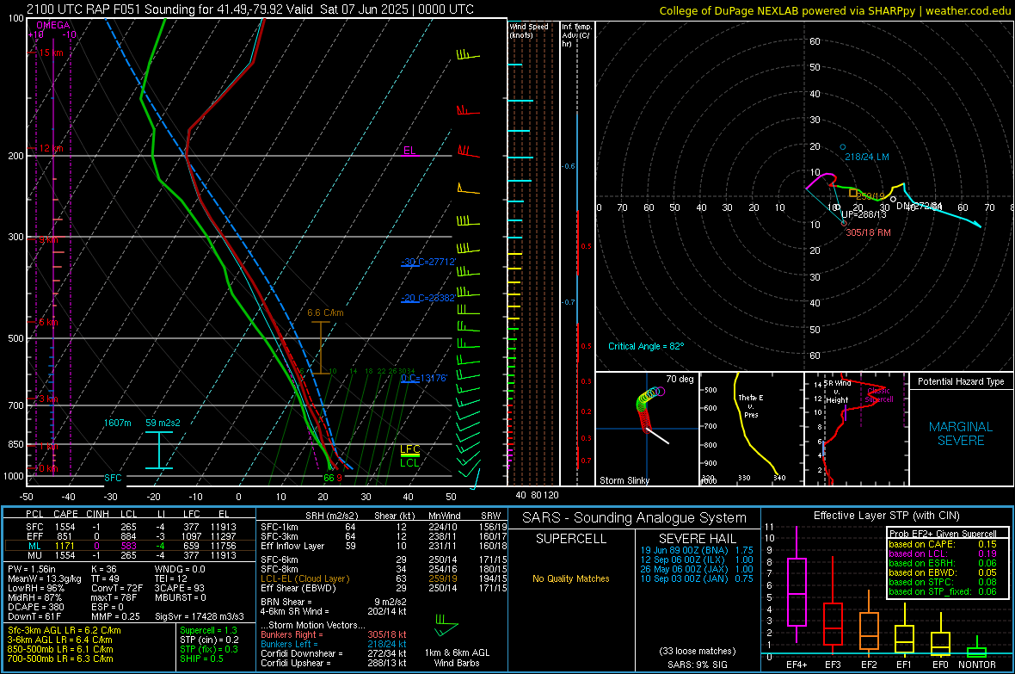Click the green LCL label on the skew-T
The width and height of the screenshot is (1015, 674).
click(409, 462)
